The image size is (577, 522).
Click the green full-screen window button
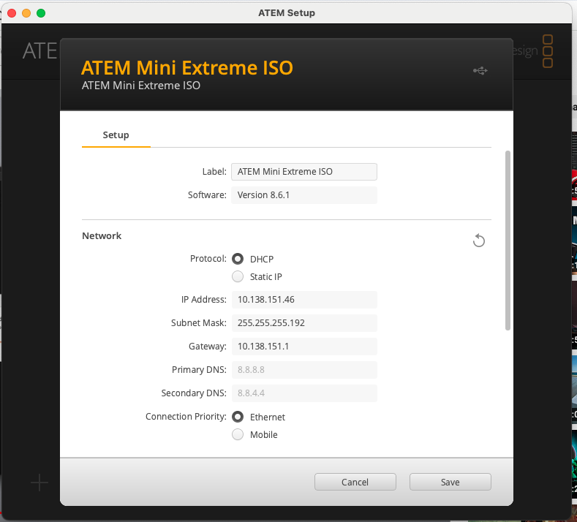[41, 13]
